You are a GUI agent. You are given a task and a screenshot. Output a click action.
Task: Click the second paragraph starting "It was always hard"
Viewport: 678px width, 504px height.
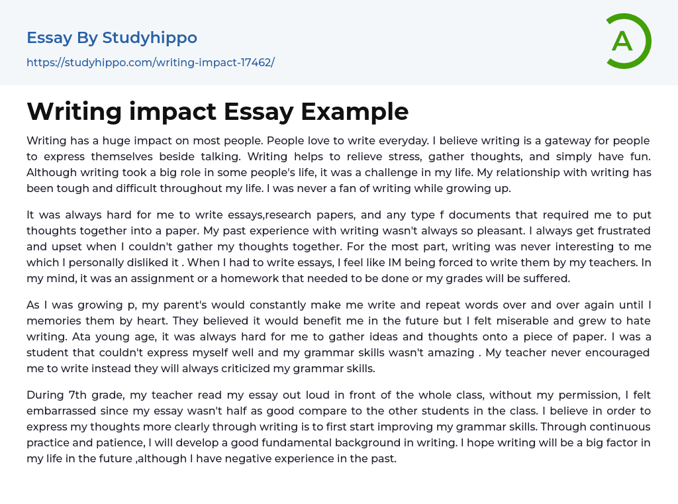coord(338,246)
